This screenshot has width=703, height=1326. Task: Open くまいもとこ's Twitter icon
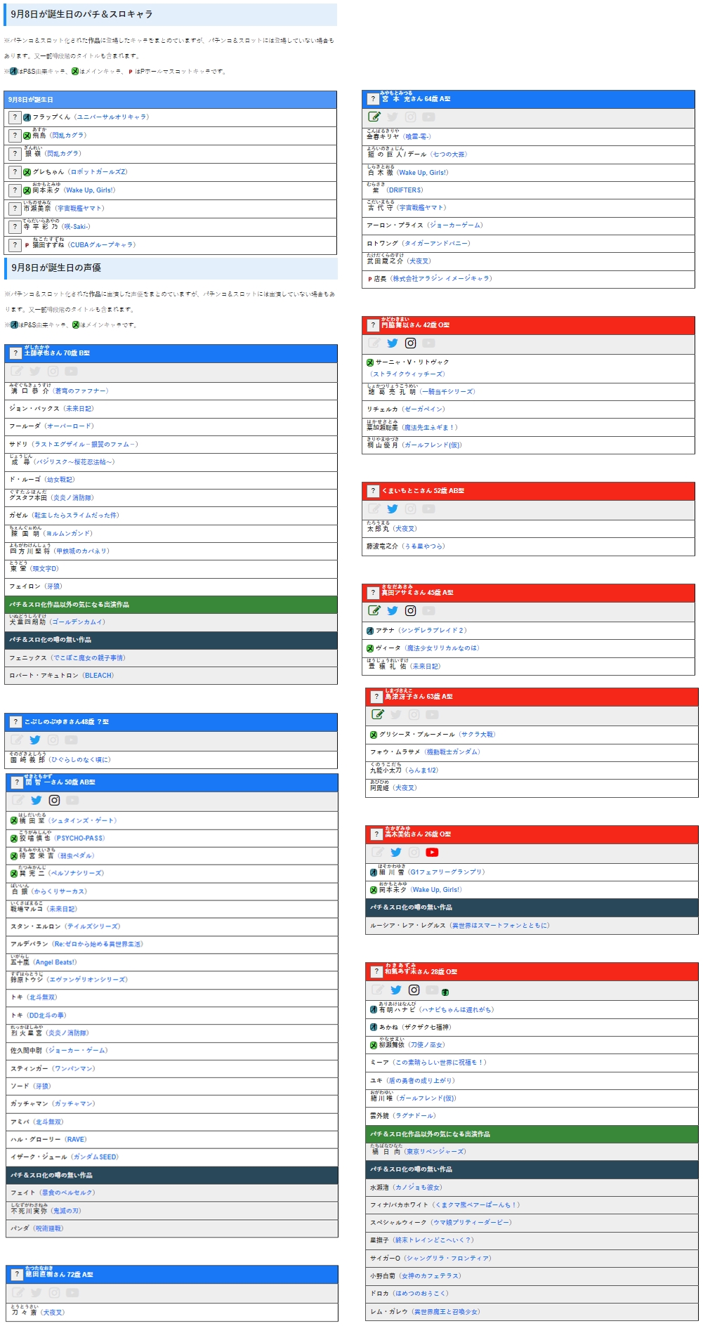(x=393, y=509)
